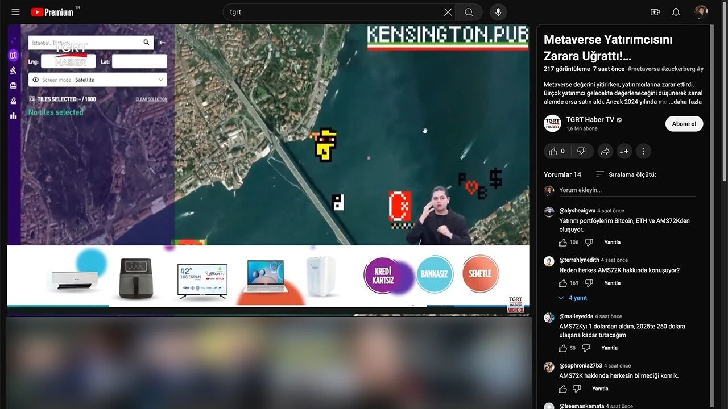The width and height of the screenshot is (728, 409).
Task: Expand the 4 replies thread
Action: (573, 298)
